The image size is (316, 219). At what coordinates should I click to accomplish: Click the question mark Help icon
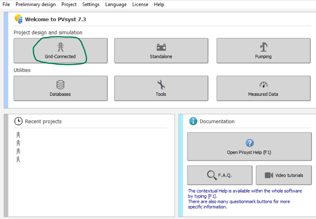(x=250, y=143)
